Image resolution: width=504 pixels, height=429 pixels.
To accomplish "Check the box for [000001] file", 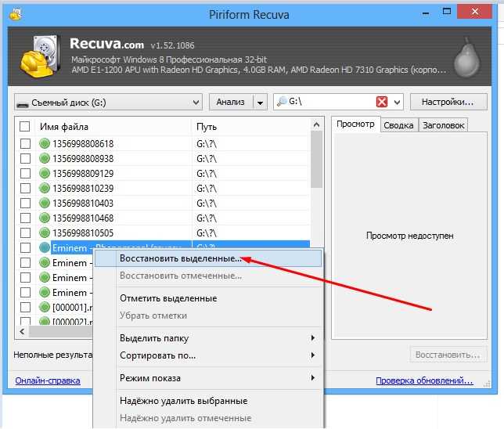I will 25,307.
